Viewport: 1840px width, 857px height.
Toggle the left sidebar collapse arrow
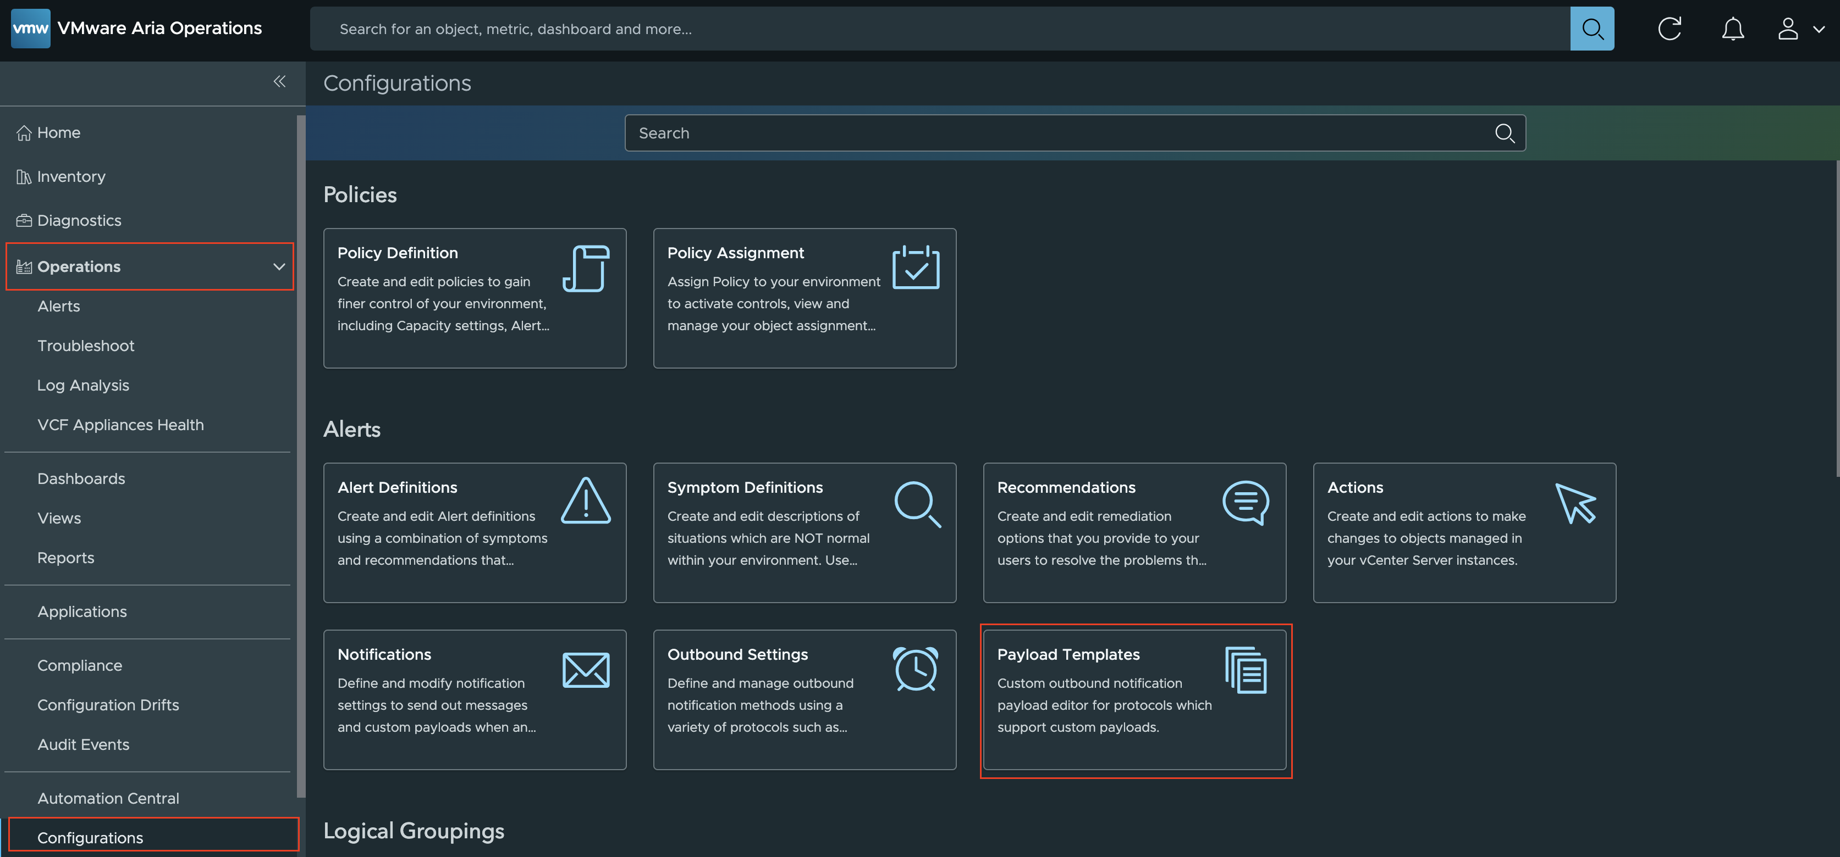pos(279,81)
